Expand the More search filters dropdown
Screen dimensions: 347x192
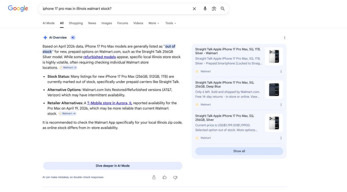(x=154, y=23)
